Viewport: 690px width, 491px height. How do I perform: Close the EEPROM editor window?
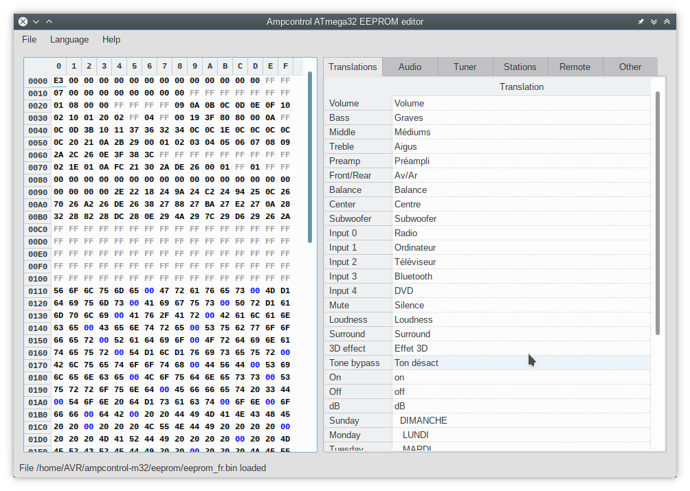[x=23, y=21]
